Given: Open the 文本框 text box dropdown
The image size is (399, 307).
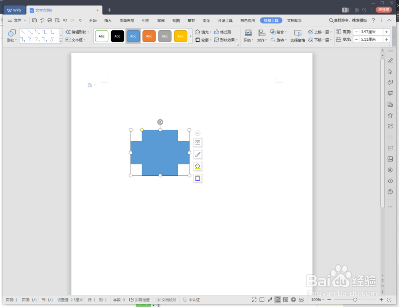Looking at the screenshot, I should coord(75,40).
